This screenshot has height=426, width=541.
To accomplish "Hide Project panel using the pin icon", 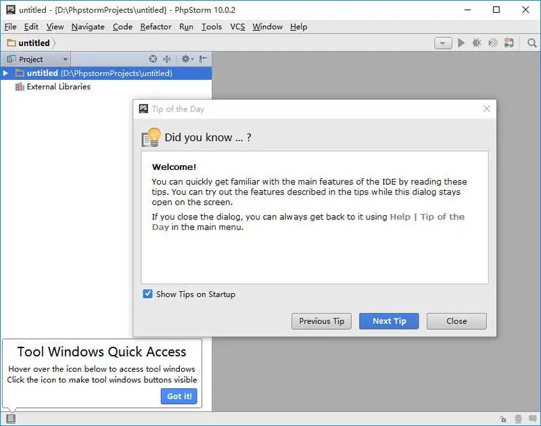I will coord(203,60).
